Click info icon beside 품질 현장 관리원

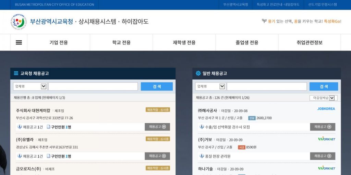tap(202, 156)
